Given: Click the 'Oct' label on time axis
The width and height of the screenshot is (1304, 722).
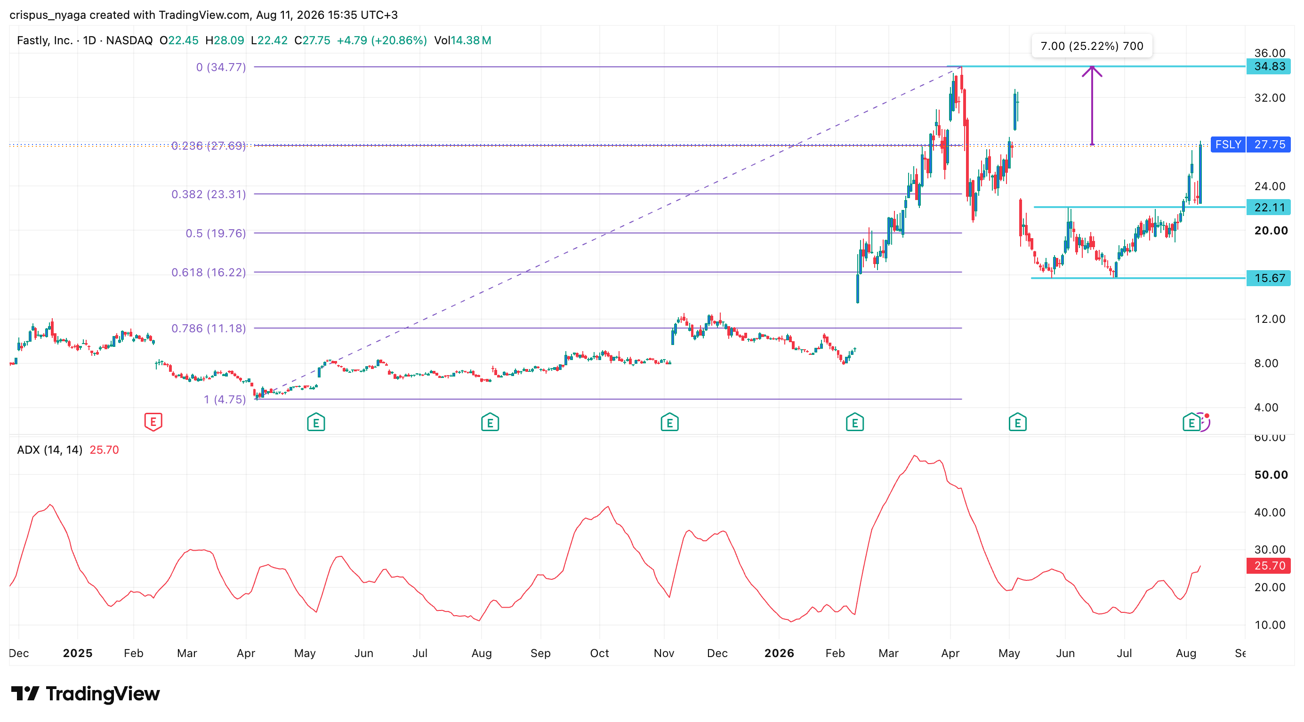Looking at the screenshot, I should 599,653.
